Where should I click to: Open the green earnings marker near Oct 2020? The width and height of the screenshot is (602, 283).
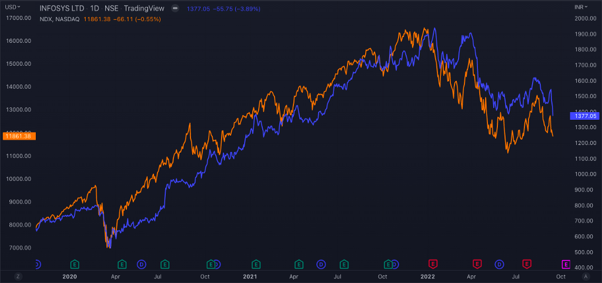pos(210,264)
